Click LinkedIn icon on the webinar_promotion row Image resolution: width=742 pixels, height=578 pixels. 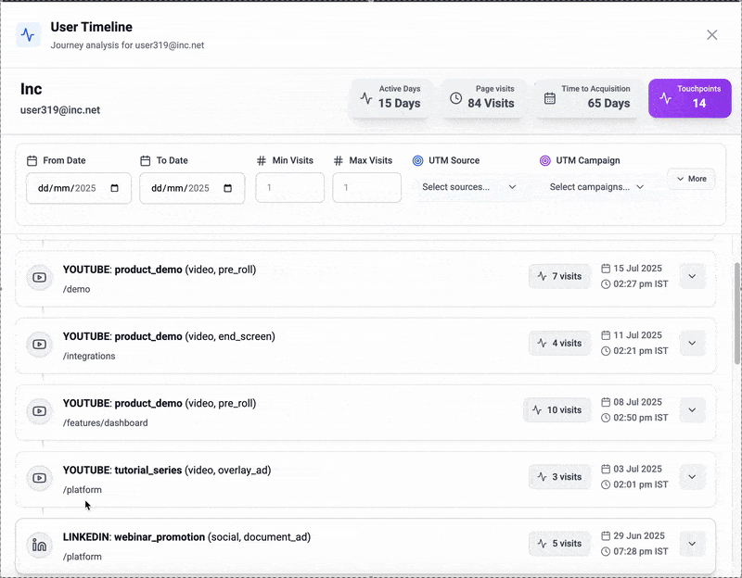[40, 545]
